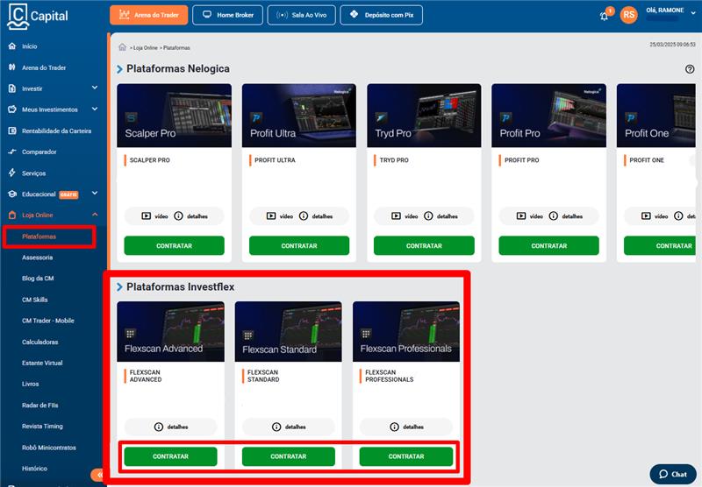
Task: Collapse the Plataformas Nelogica section arrow
Action: click(x=119, y=69)
